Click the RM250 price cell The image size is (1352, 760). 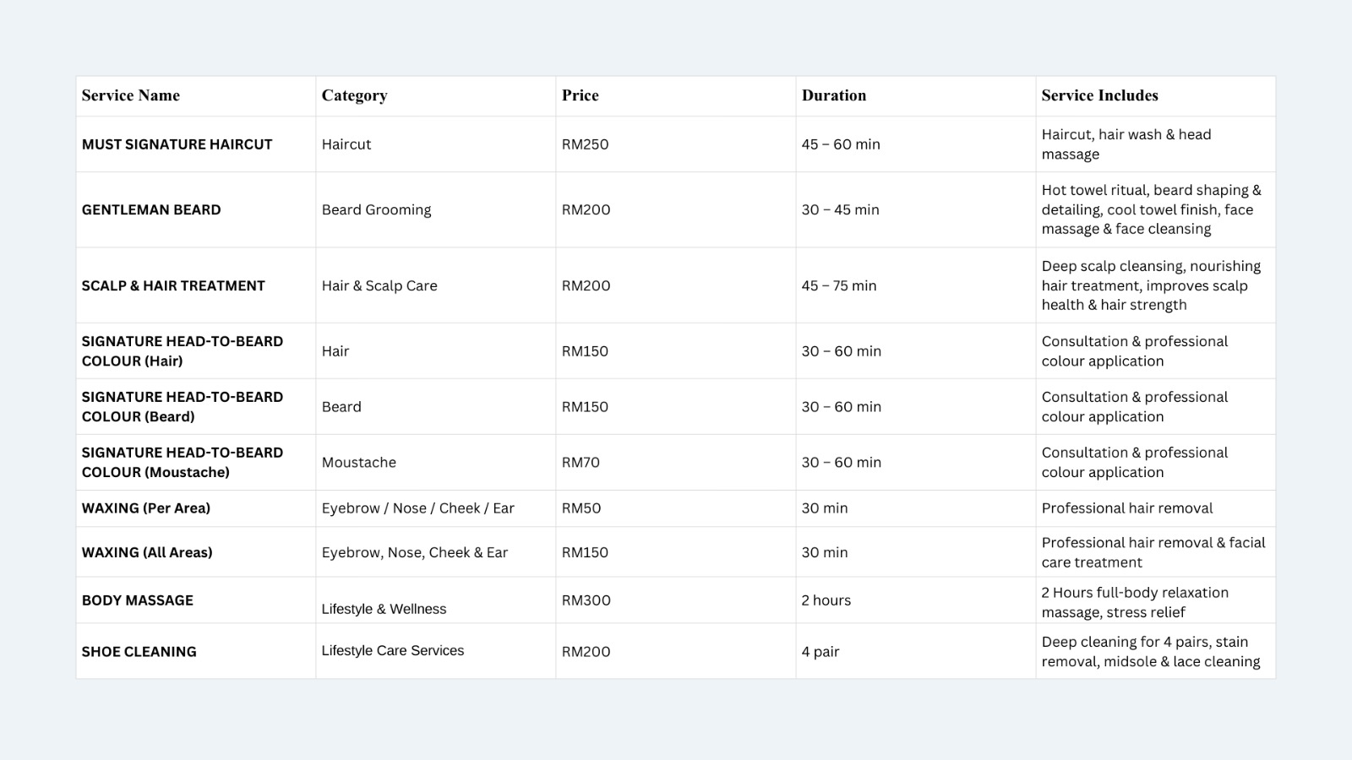tap(585, 144)
